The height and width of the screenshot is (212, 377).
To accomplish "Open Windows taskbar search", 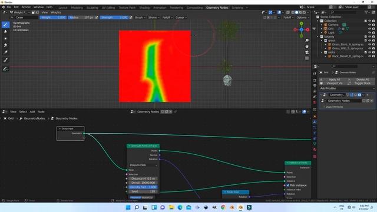I will 137,207.
